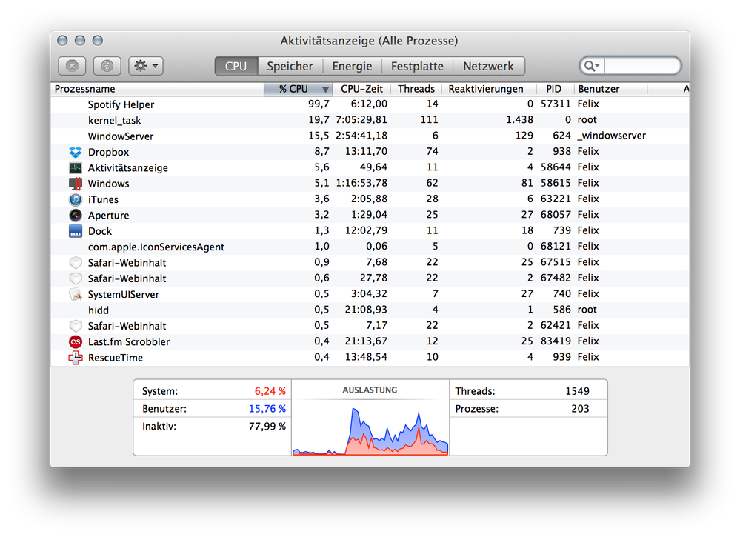Select the RescueTime process name
The width and height of the screenshot is (740, 537).
click(116, 358)
